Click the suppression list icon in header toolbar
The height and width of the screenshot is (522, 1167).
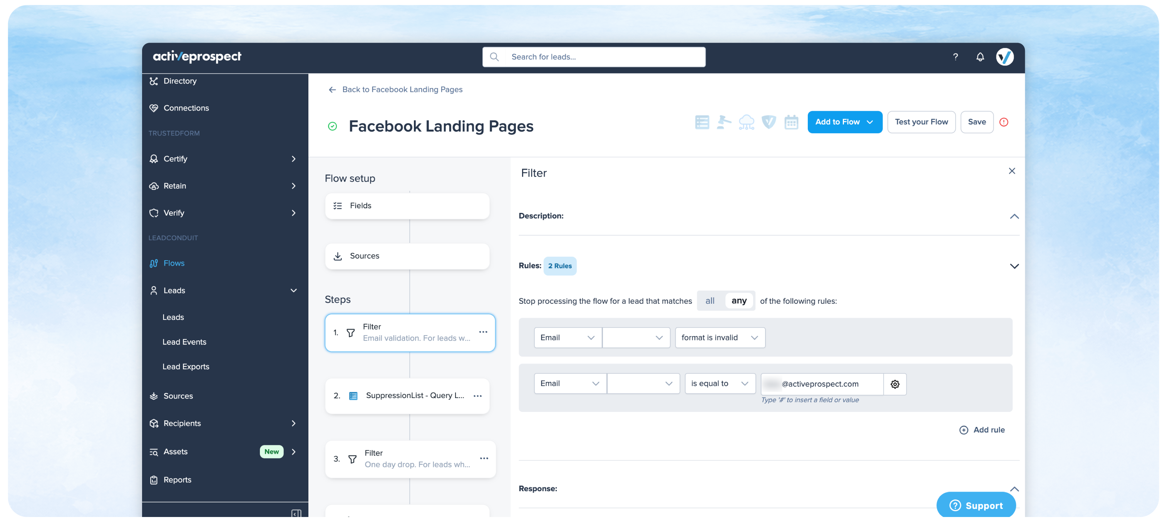(x=702, y=122)
